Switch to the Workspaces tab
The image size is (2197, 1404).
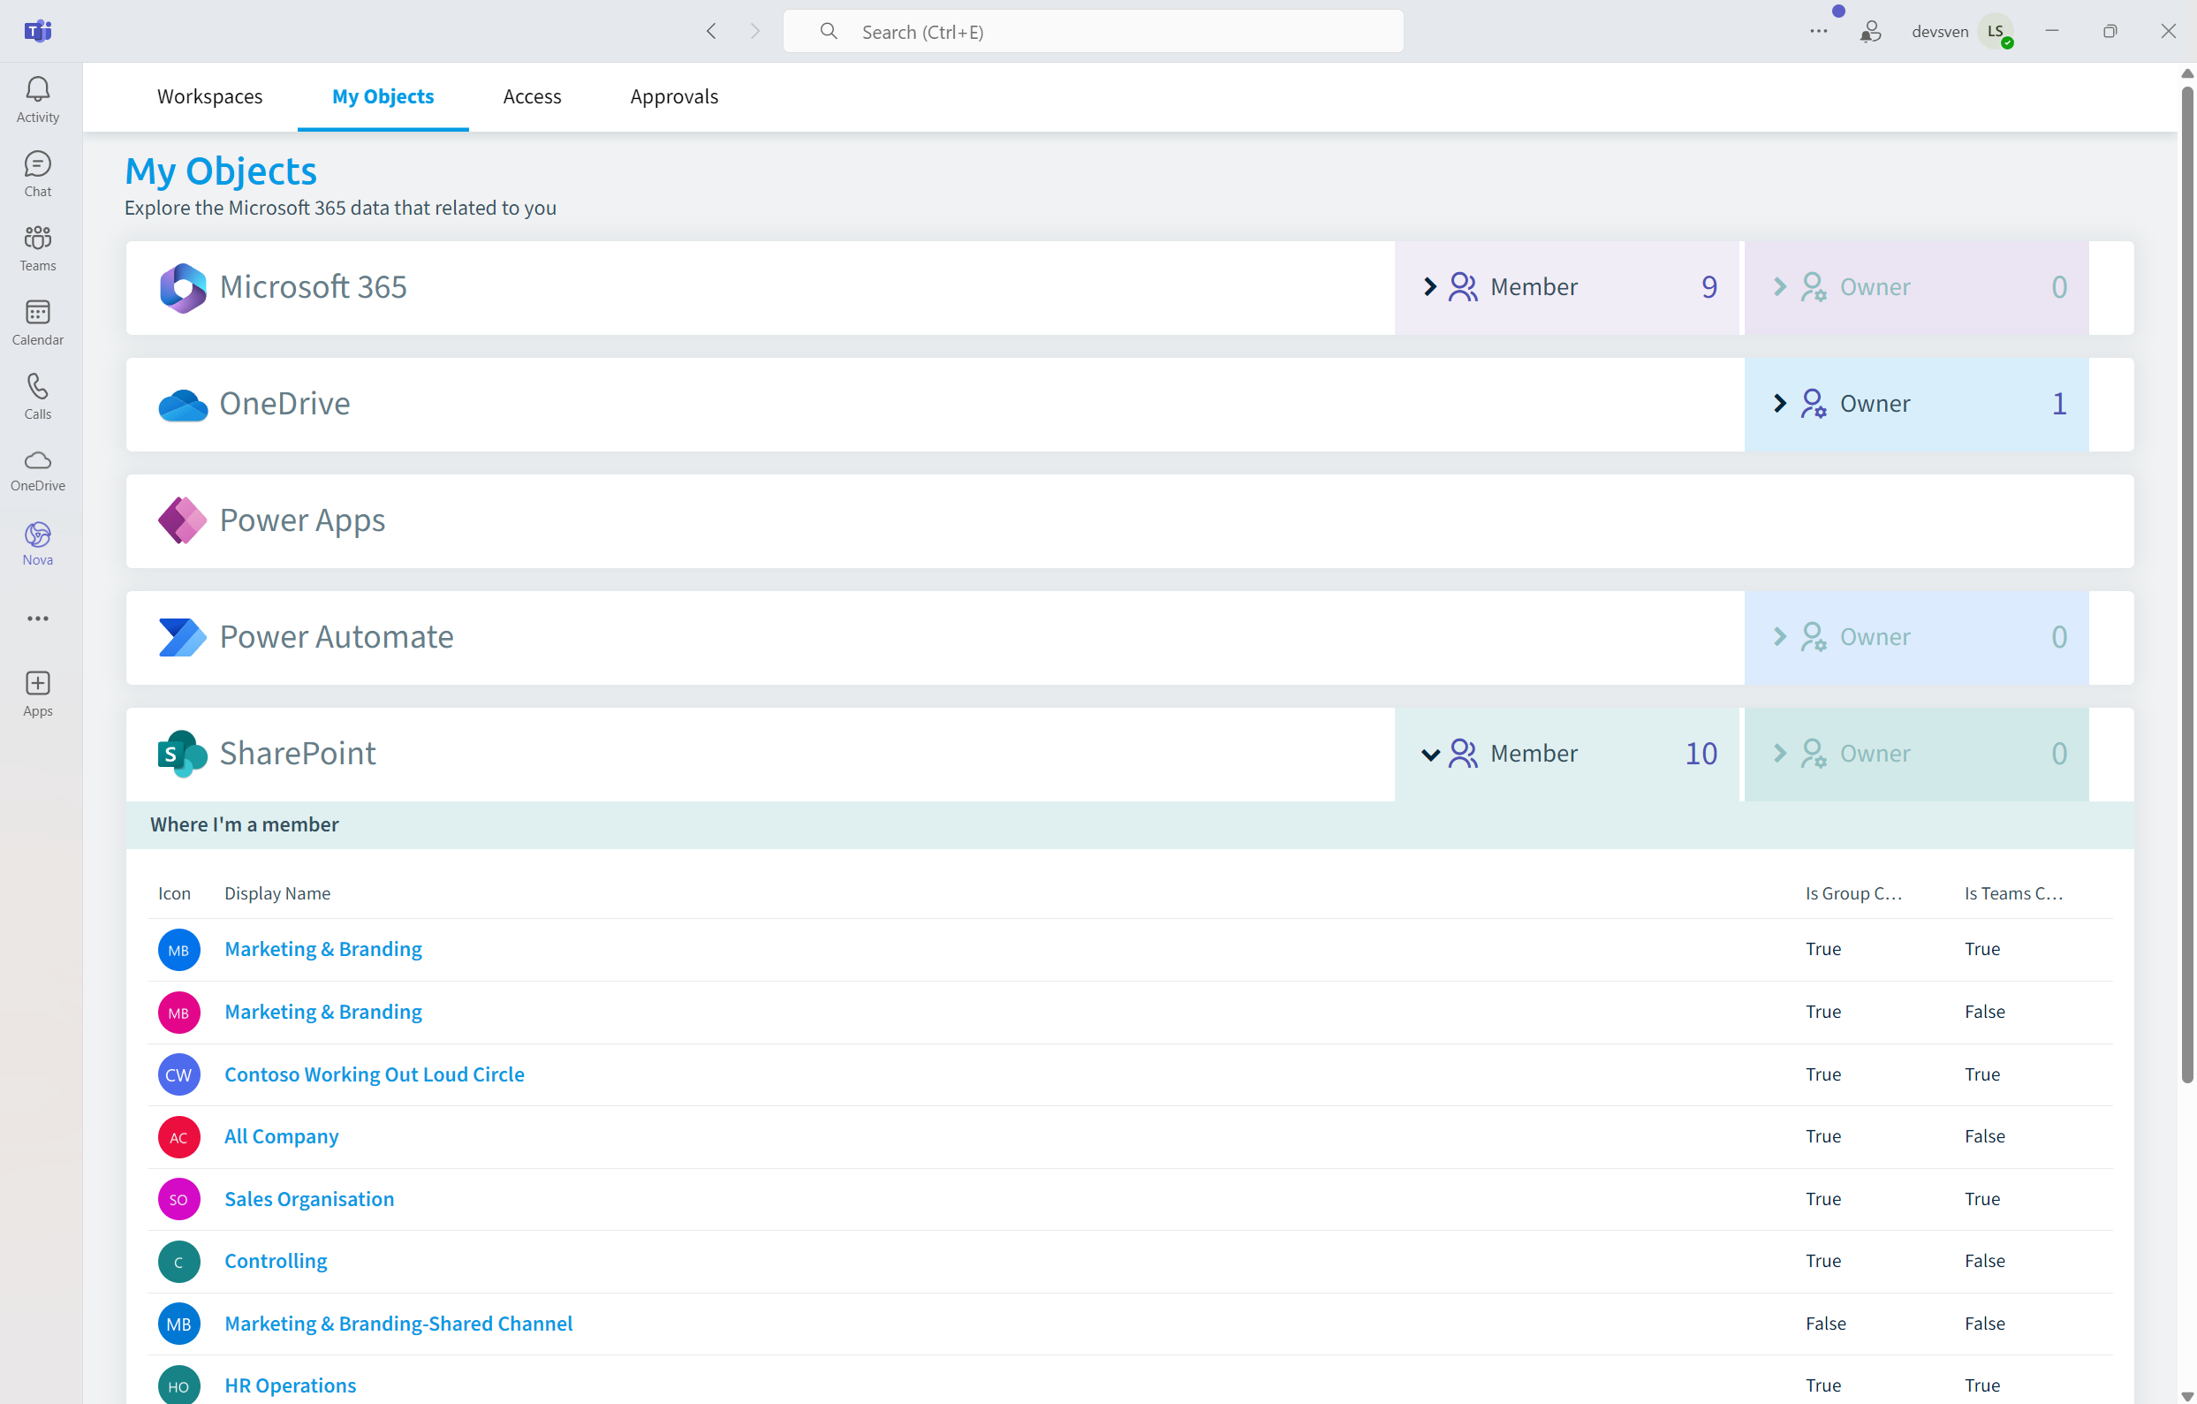[x=210, y=95]
